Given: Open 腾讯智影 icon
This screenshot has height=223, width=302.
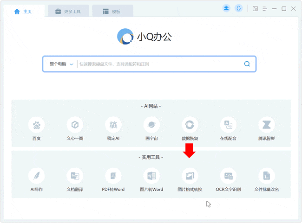Looking at the screenshot, I should pos(267,125).
